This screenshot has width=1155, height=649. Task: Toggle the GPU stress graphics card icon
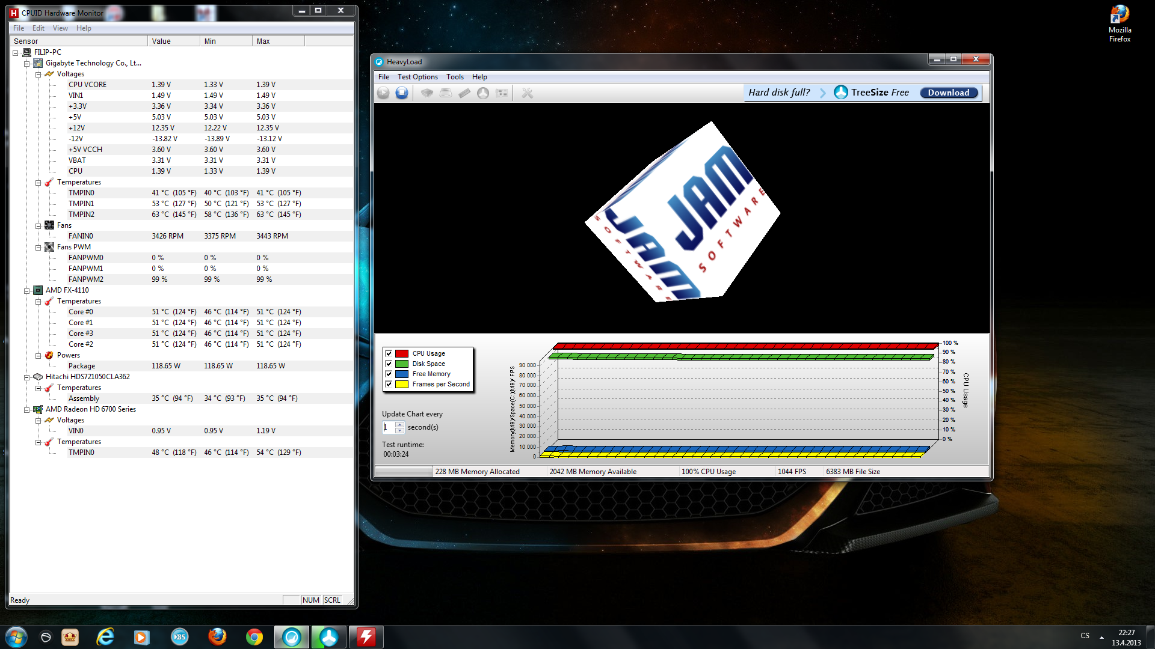(x=502, y=93)
